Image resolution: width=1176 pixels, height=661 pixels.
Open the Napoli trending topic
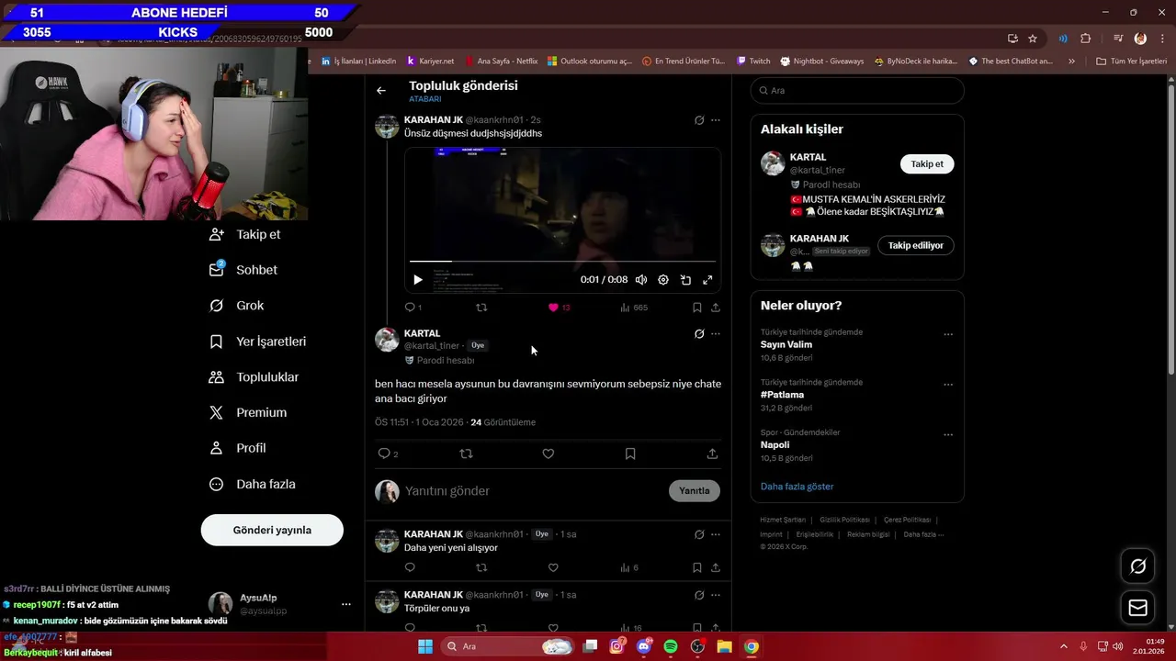[775, 444]
